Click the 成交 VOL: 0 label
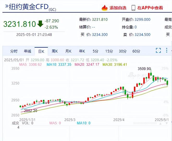 click(23, 123)
